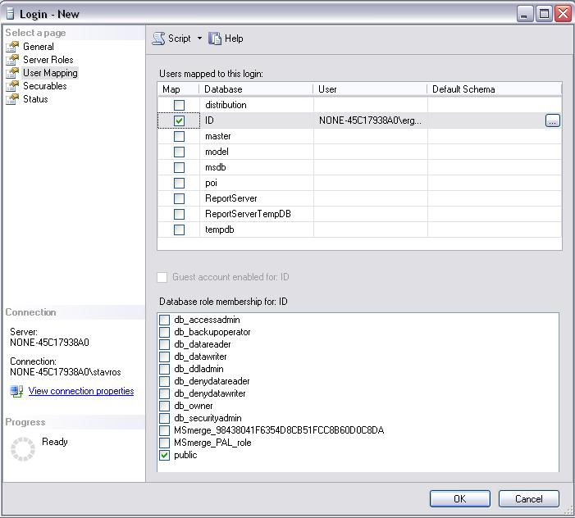The height and width of the screenshot is (518, 575).
Task: Click the Status page icon
Action: coord(12,99)
